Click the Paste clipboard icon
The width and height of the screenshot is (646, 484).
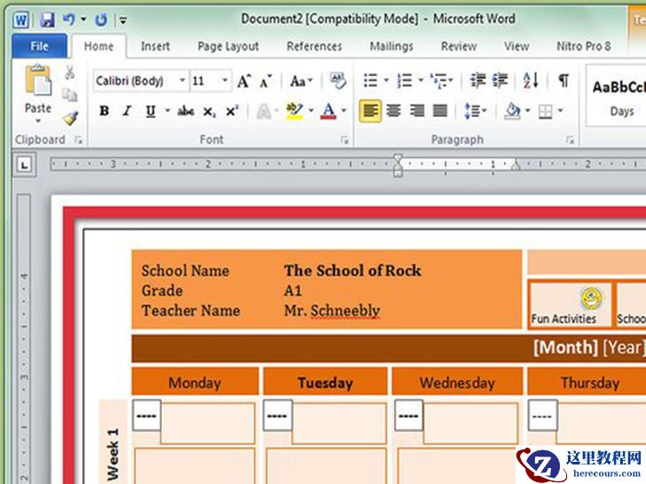(x=38, y=81)
